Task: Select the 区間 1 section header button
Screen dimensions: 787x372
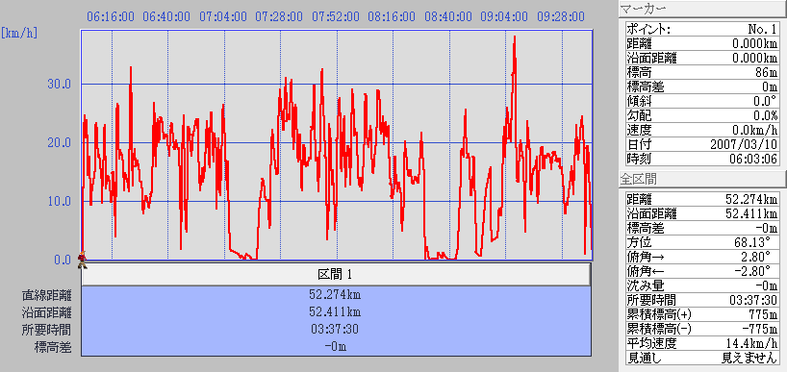Action: point(336,274)
